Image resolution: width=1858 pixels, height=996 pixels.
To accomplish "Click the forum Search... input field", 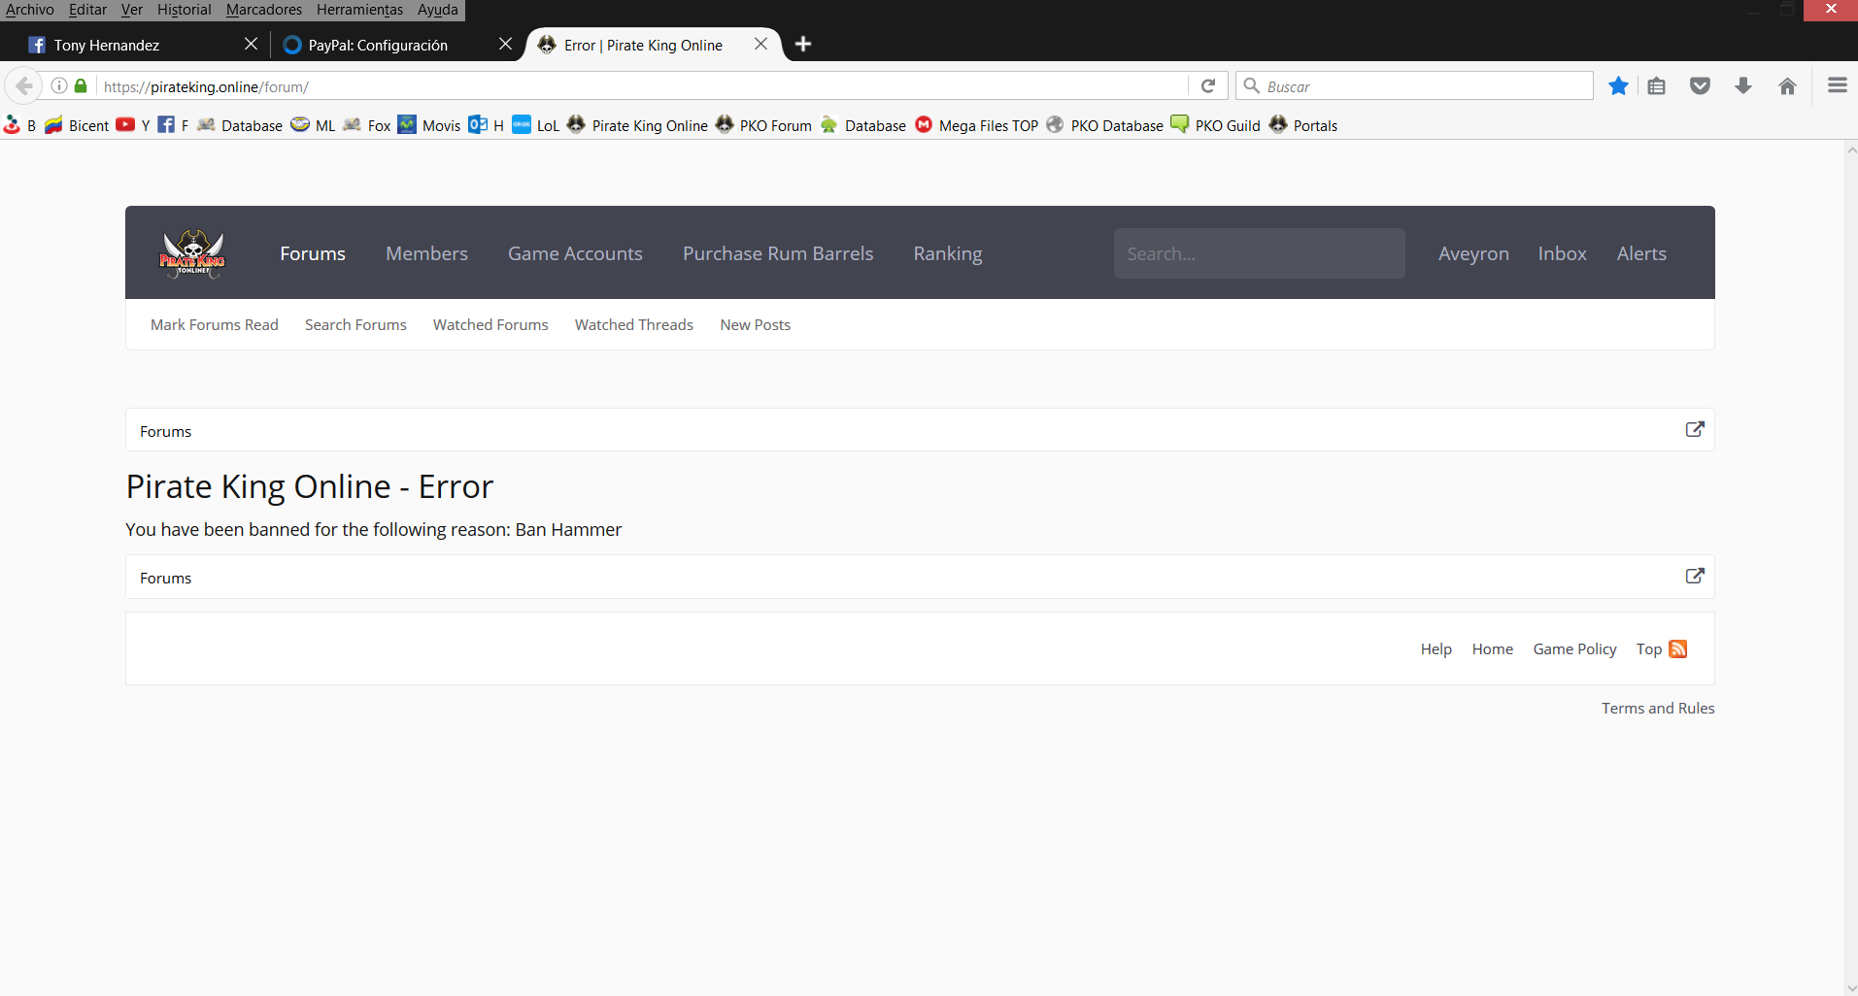I will coord(1259,253).
